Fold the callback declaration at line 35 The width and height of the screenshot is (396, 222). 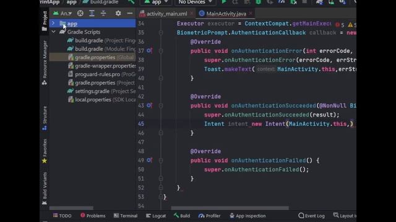[x=161, y=33]
